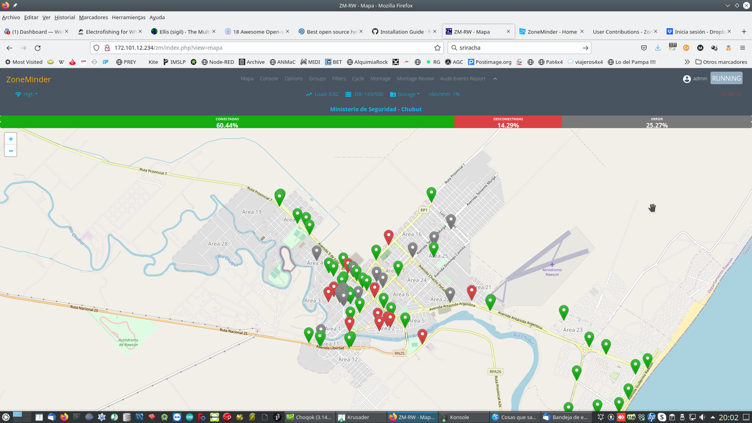
Task: Click the 20:02 clock in tray
Action: point(728,417)
